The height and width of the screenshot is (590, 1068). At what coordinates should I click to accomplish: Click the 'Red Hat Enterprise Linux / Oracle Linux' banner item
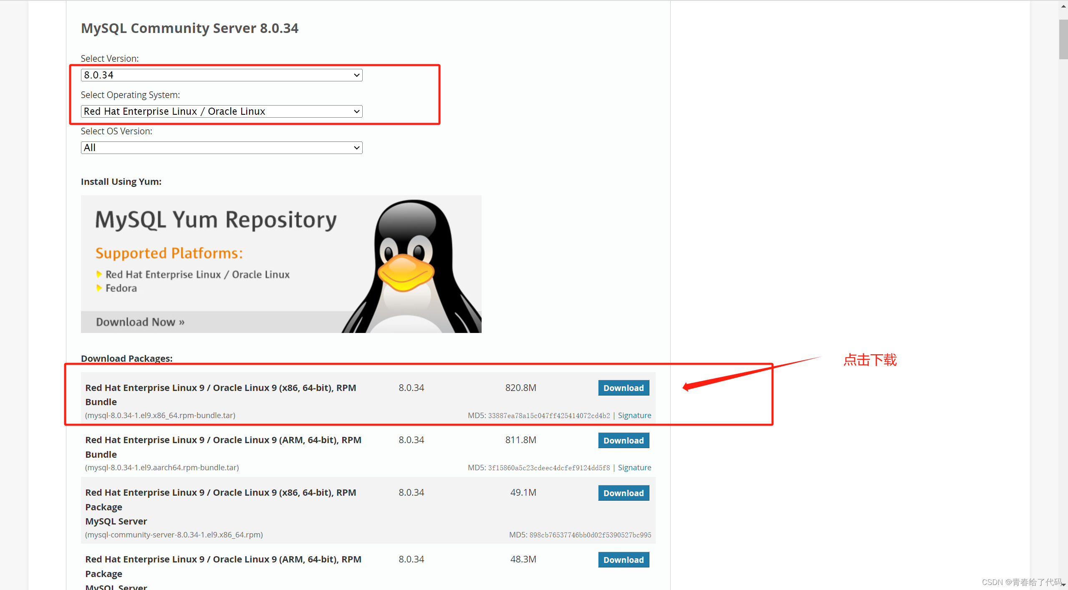click(x=197, y=275)
